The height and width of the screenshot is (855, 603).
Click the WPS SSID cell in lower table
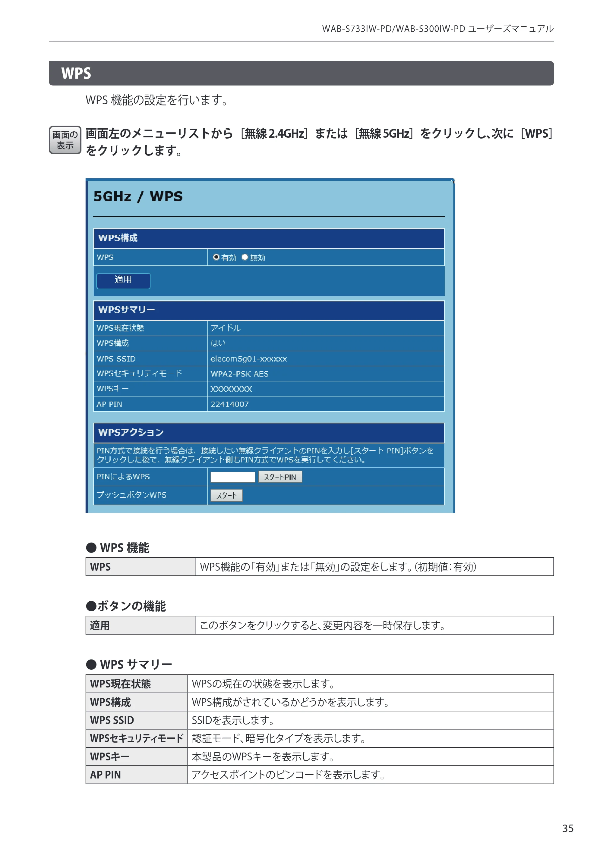click(137, 720)
